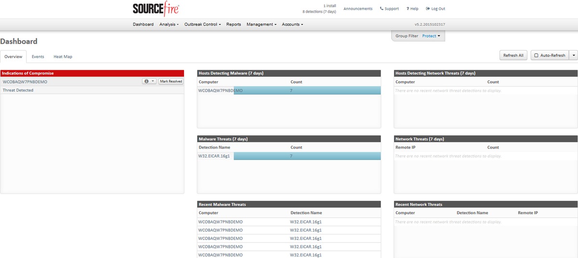
Task: Enable the Auto-Refresh checkbox
Action: [536, 55]
